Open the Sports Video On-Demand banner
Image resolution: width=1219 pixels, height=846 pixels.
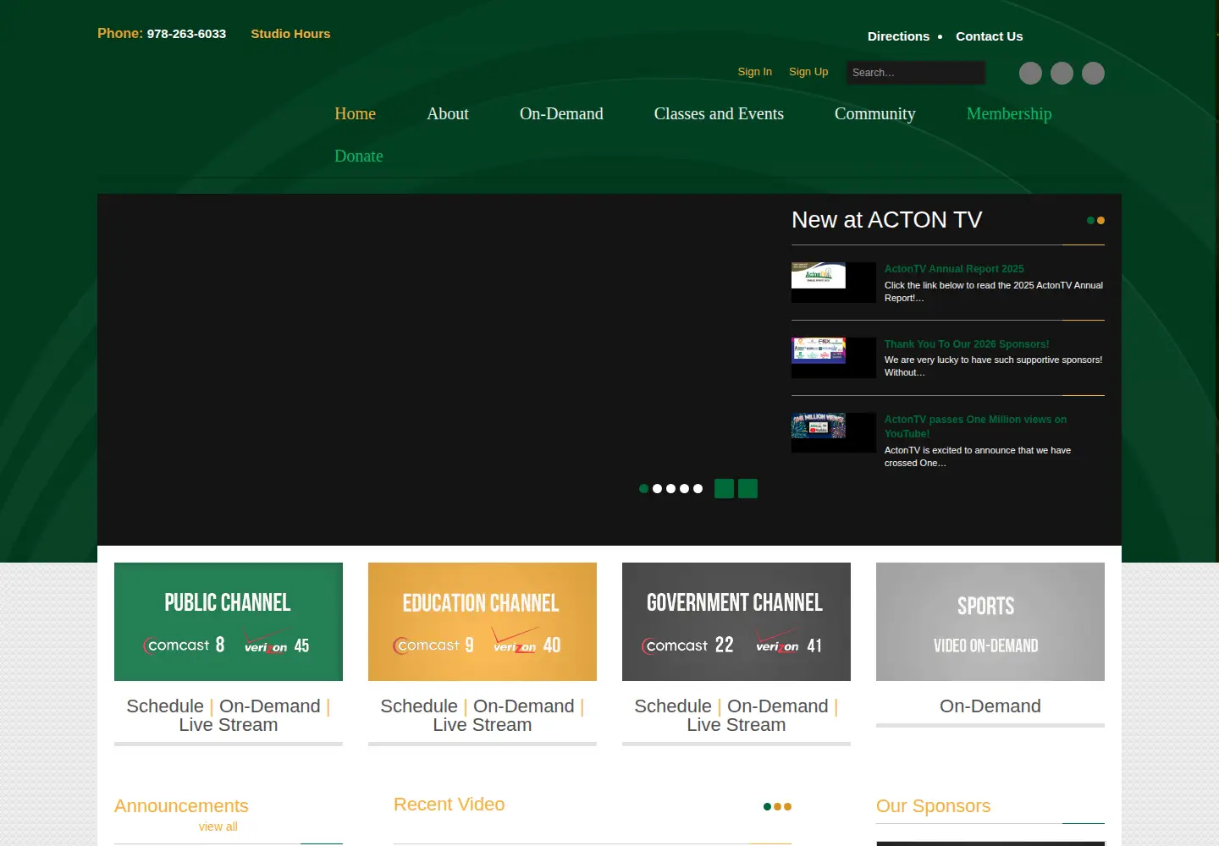click(x=990, y=622)
